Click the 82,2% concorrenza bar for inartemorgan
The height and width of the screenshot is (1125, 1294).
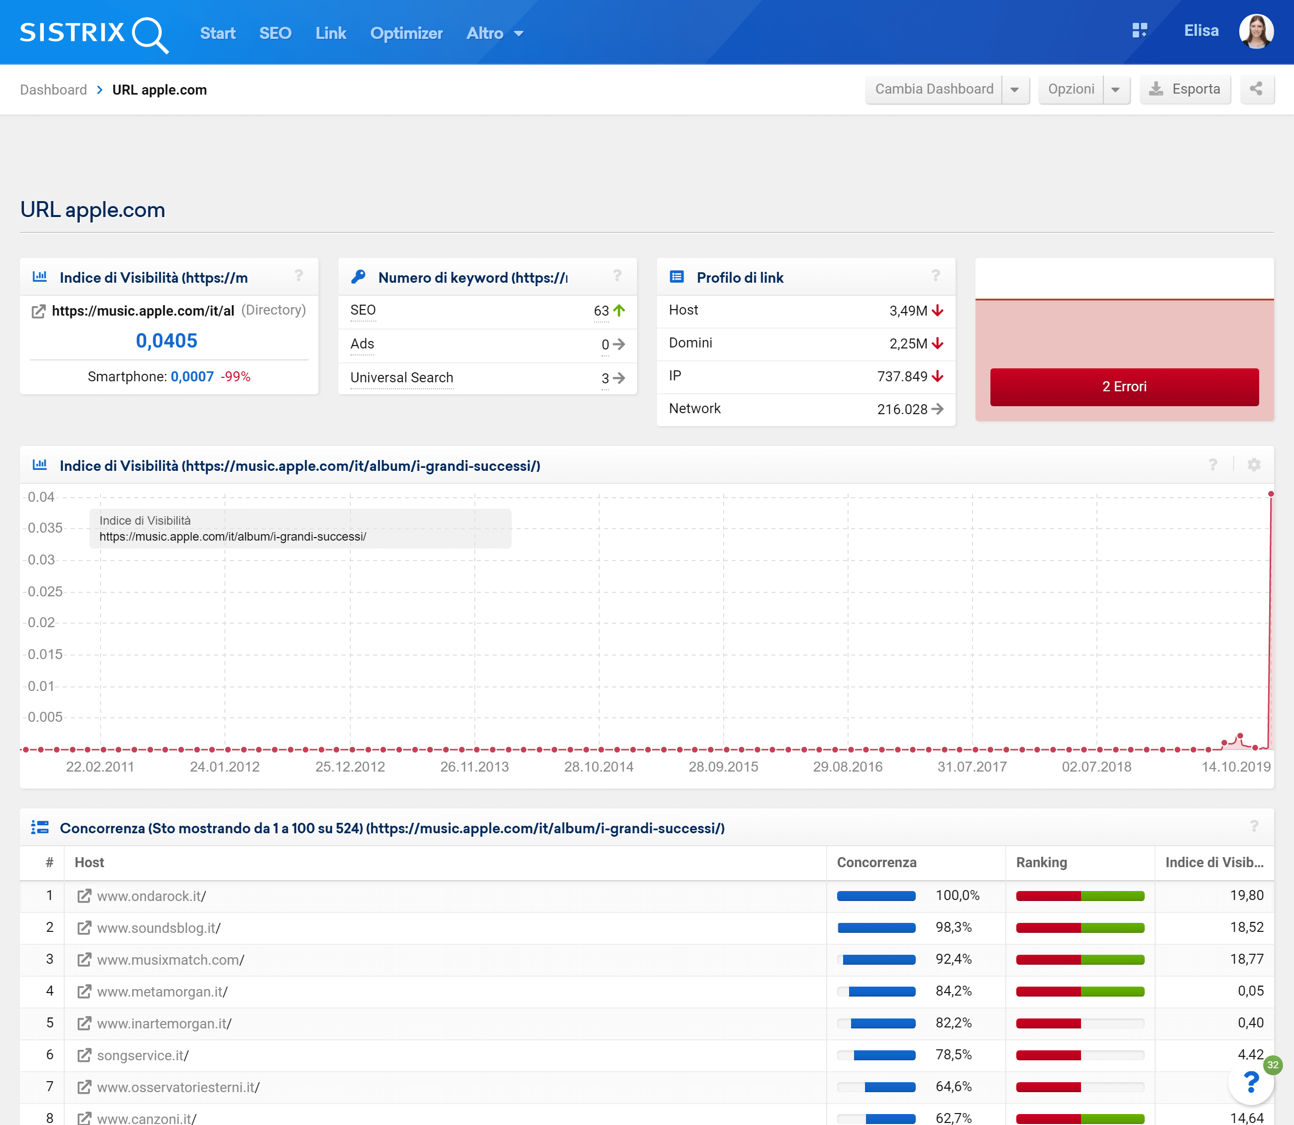tap(876, 1023)
